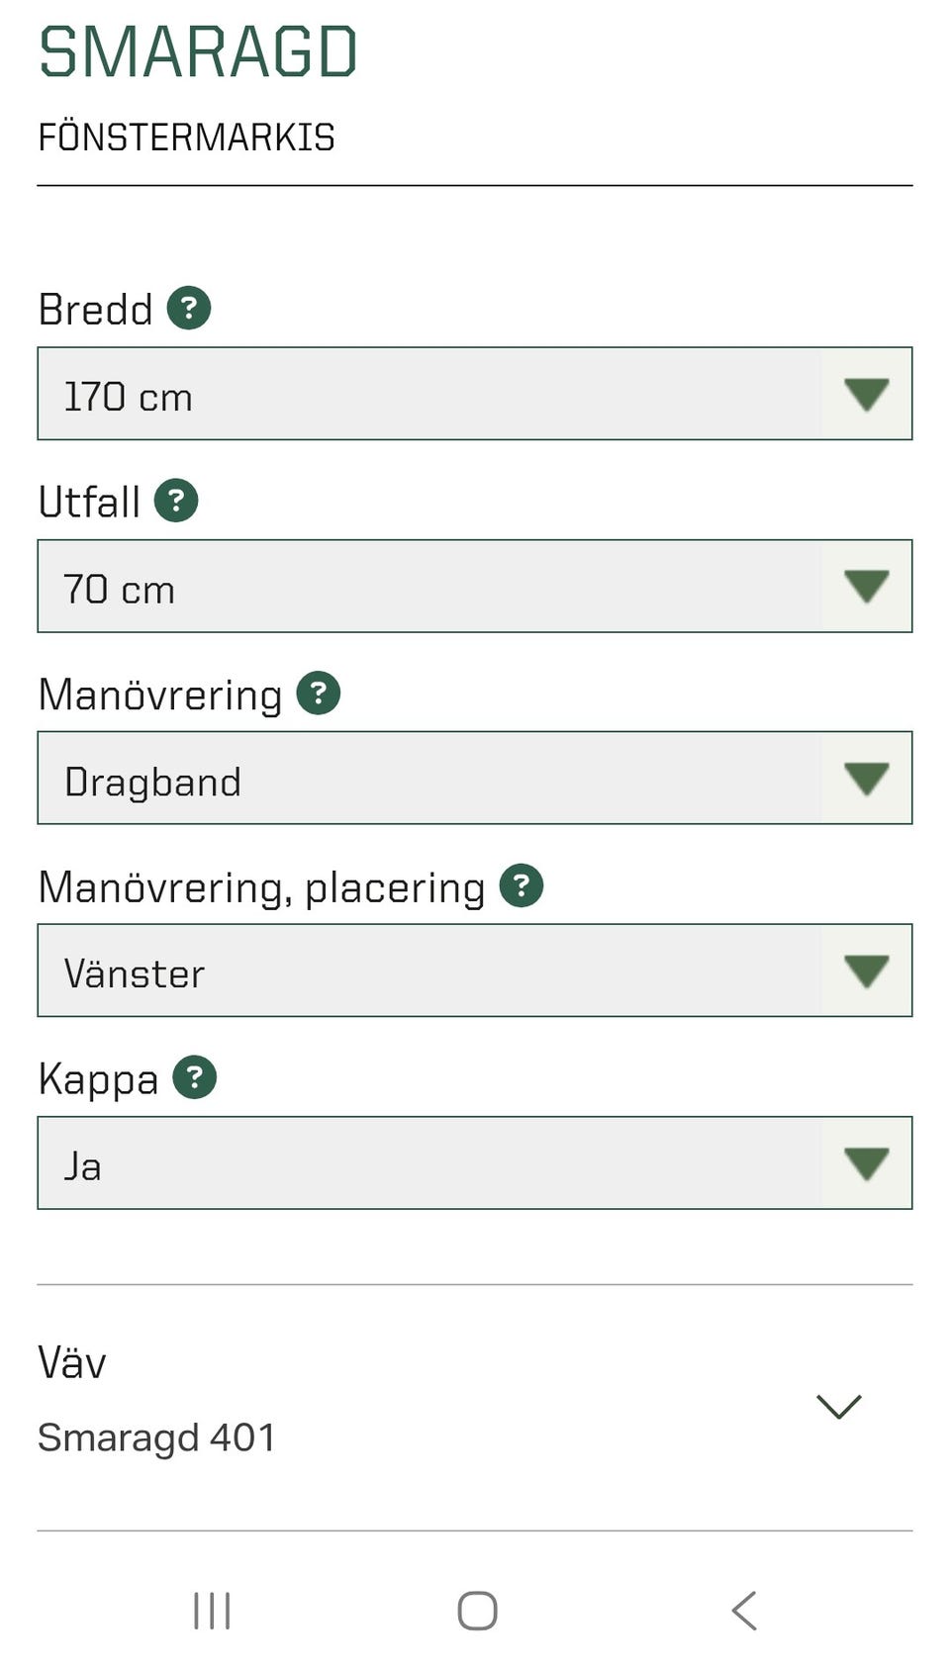Image resolution: width=950 pixels, height=1668 pixels.
Task: Click the FÖNSTERMARKIS subtitle text
Action: pos(186,138)
